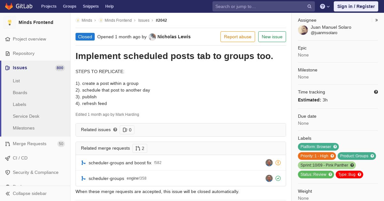This screenshot has height=201, width=384.
Task: Open the Help menu item in navbar
Action: click(109, 6)
